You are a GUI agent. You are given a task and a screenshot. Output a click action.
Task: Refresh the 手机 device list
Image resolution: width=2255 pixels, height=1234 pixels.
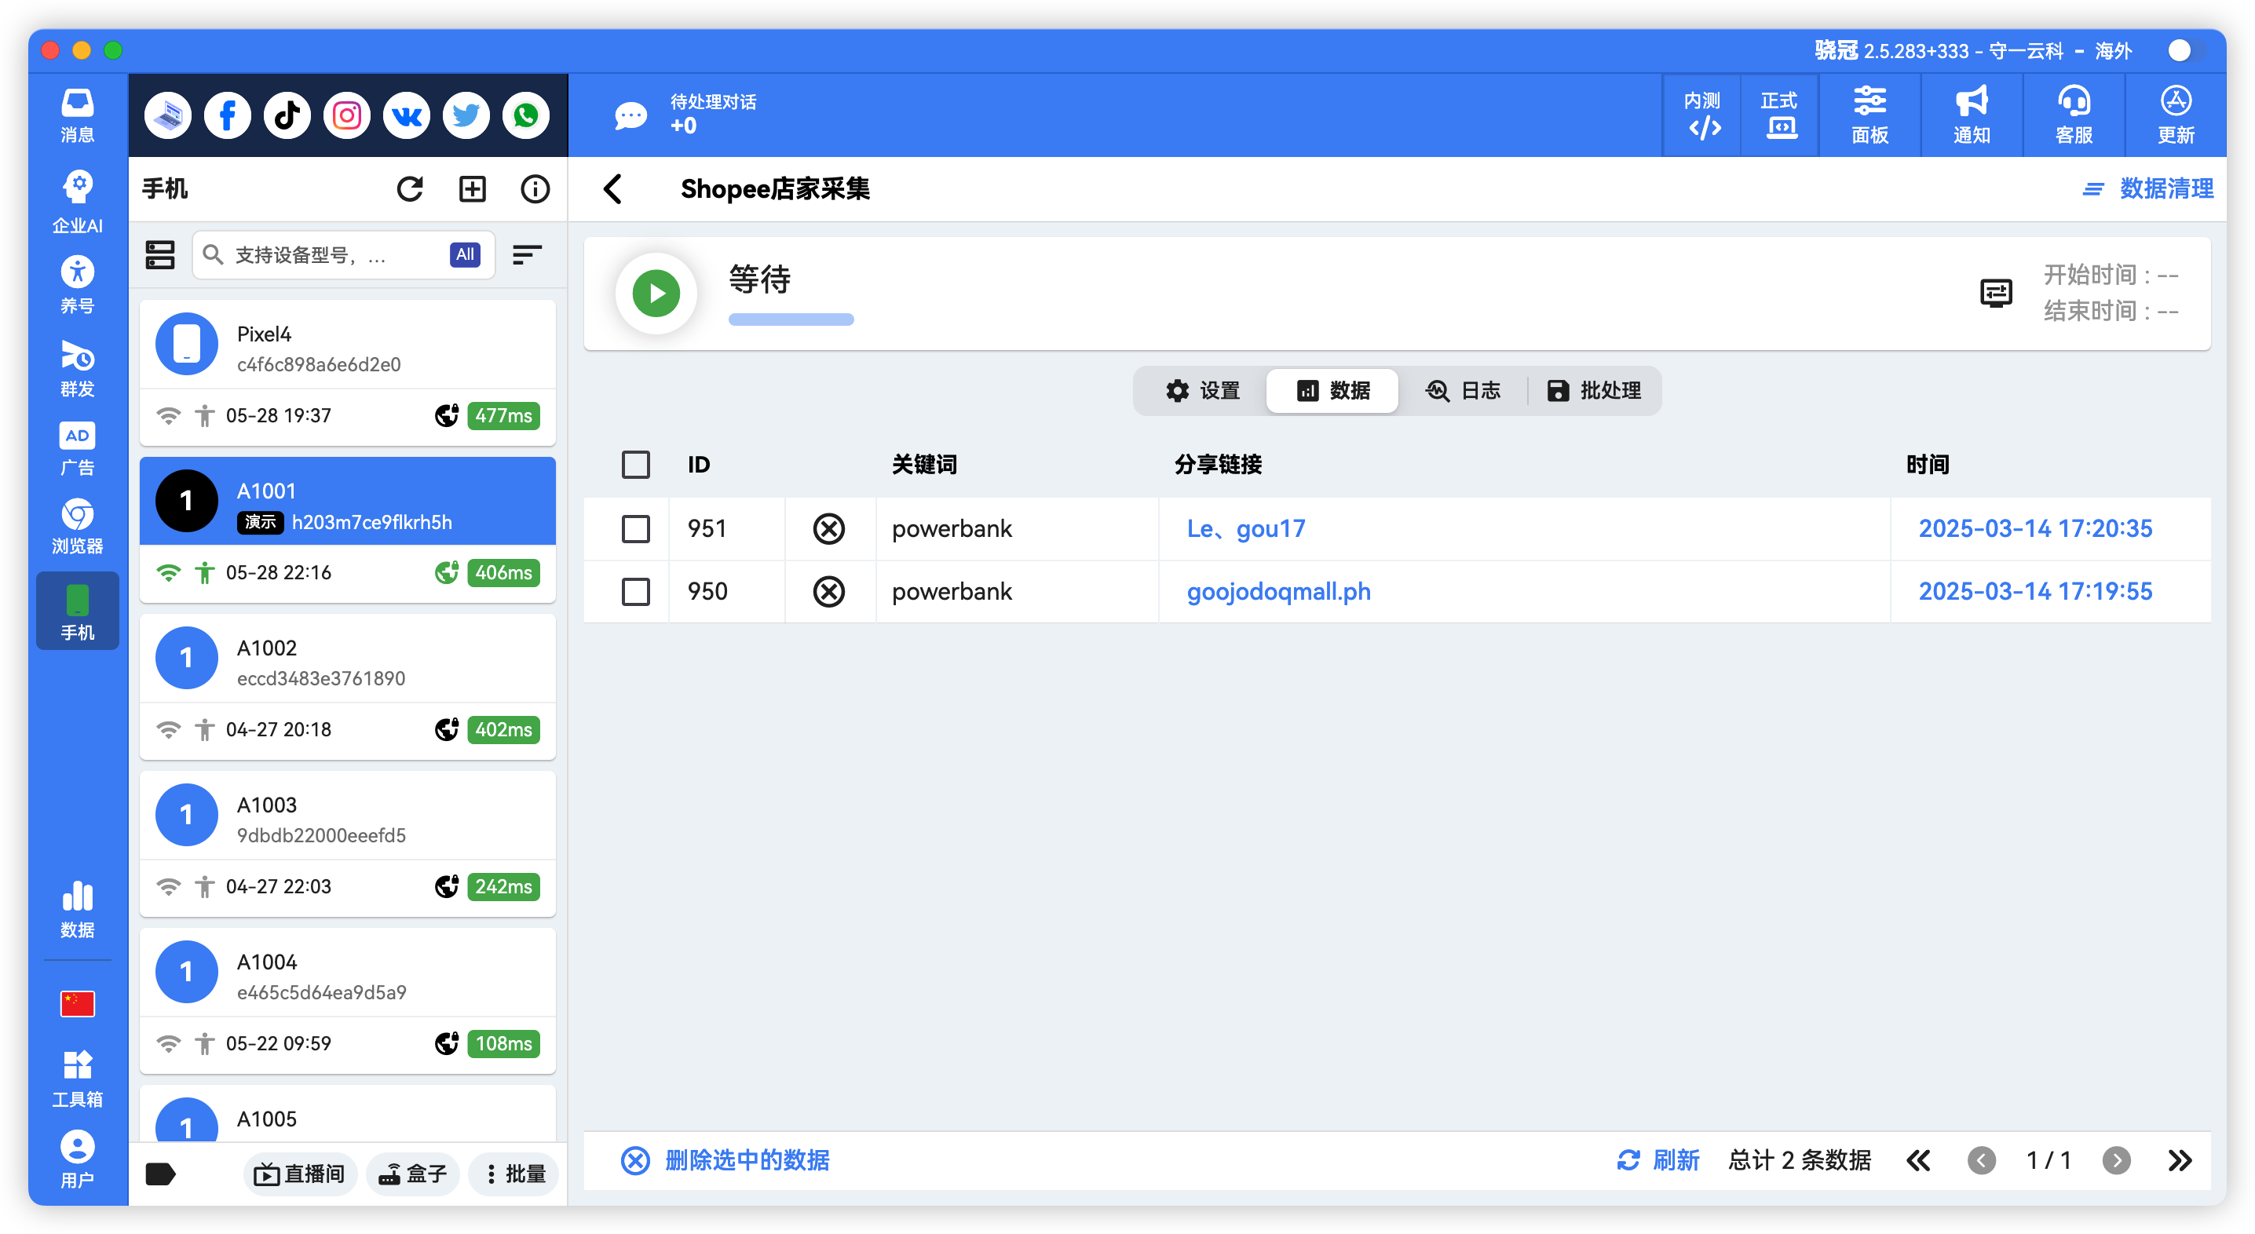pos(410,189)
